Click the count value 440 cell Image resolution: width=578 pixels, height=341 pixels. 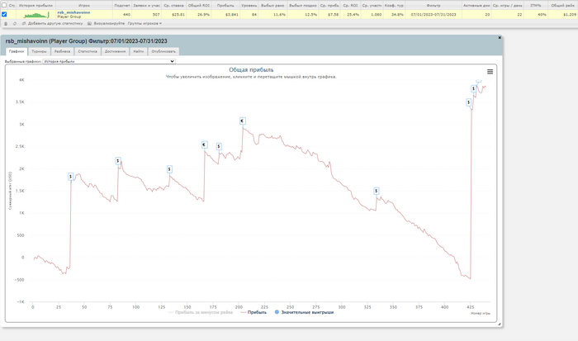[x=122, y=14]
